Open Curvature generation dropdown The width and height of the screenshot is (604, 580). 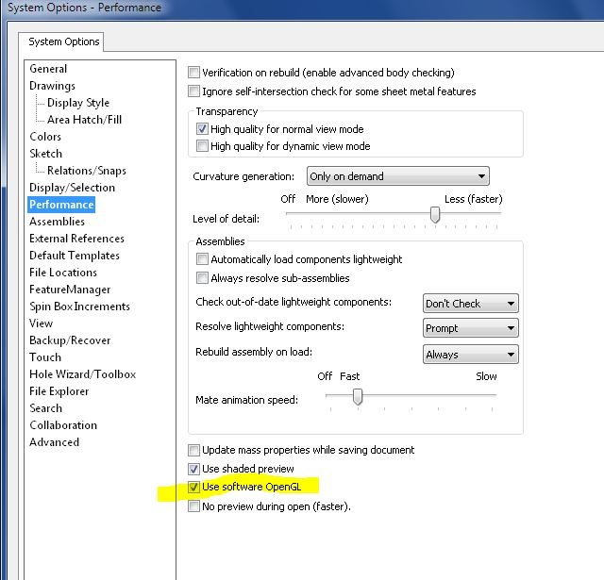click(x=398, y=176)
